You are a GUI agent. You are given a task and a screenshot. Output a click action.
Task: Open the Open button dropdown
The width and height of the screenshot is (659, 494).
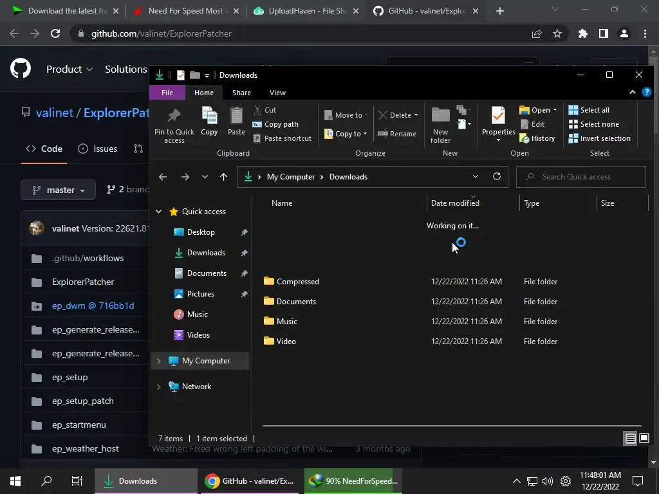555,110
